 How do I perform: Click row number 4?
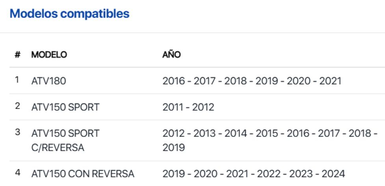point(17,173)
